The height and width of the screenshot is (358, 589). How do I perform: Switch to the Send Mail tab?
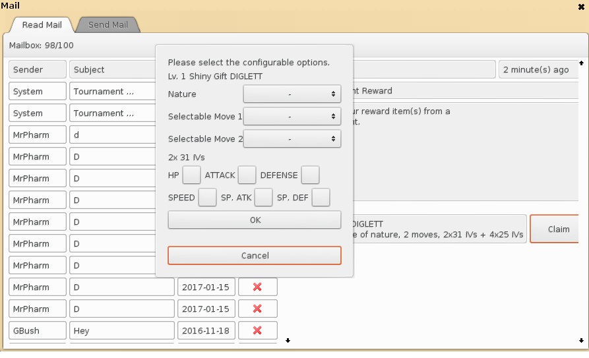[x=108, y=25]
